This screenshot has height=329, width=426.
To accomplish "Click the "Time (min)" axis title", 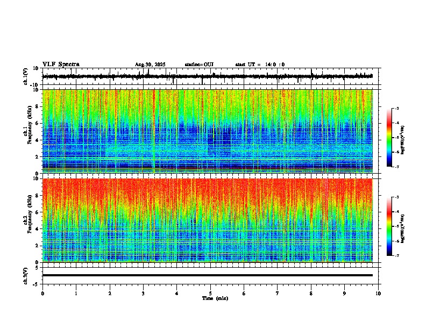I will click(x=215, y=298).
